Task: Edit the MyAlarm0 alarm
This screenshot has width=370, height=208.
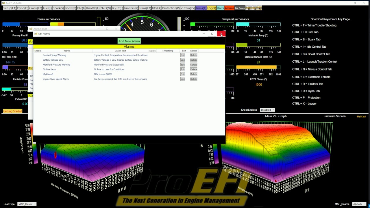Action: pyautogui.click(x=182, y=74)
